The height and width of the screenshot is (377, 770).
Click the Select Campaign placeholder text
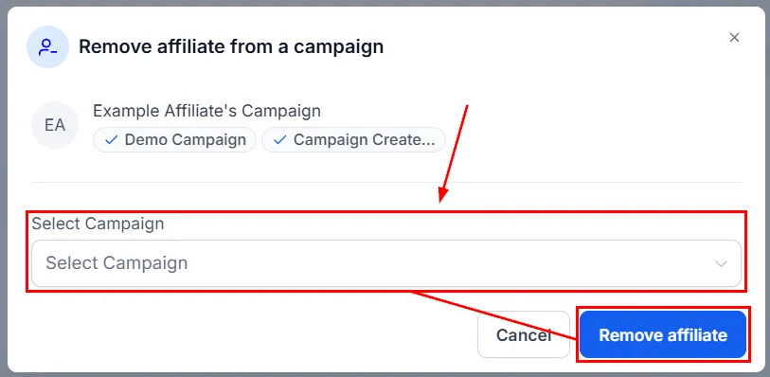point(116,263)
